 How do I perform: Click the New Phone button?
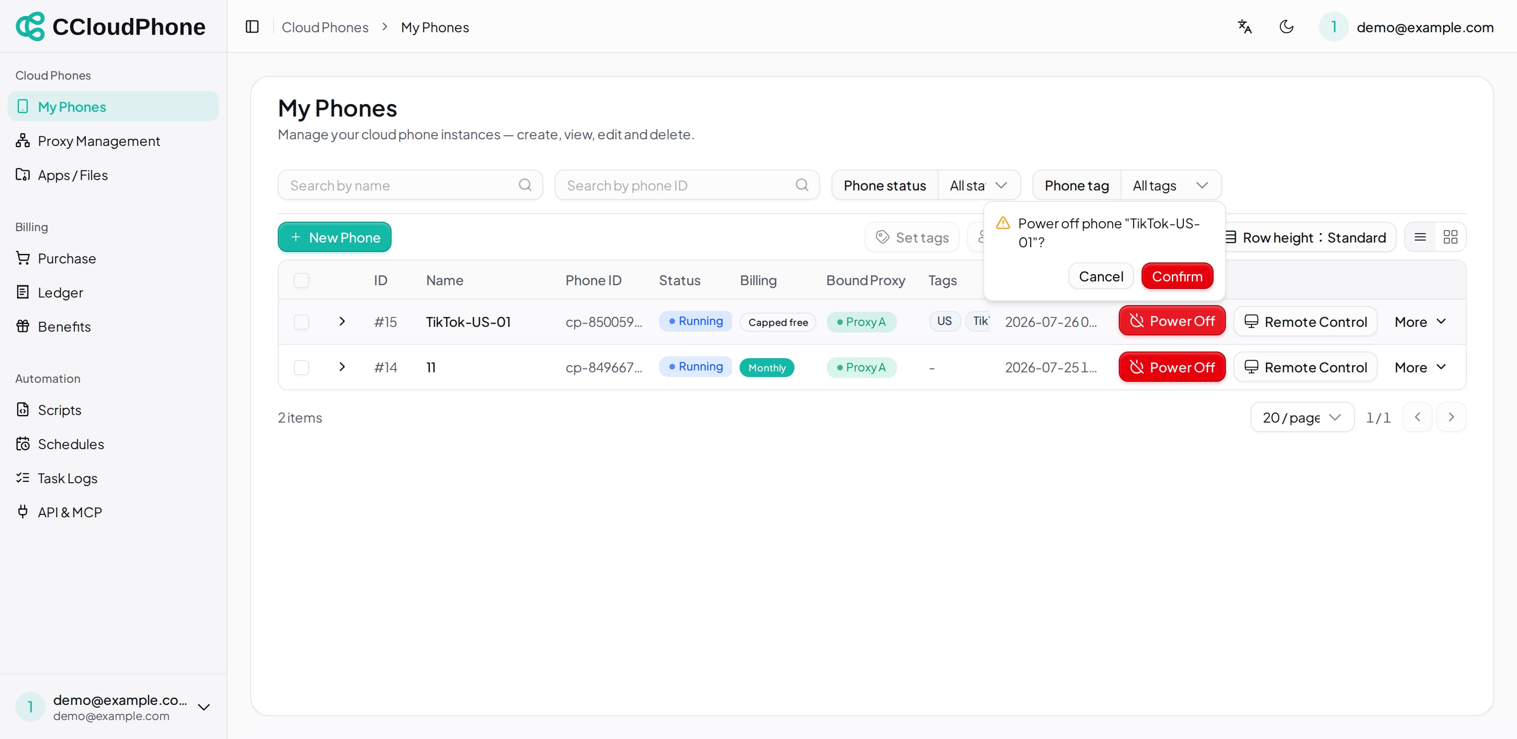coord(335,237)
